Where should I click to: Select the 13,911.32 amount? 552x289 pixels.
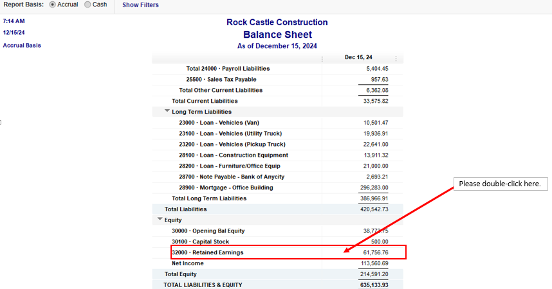[x=376, y=155]
